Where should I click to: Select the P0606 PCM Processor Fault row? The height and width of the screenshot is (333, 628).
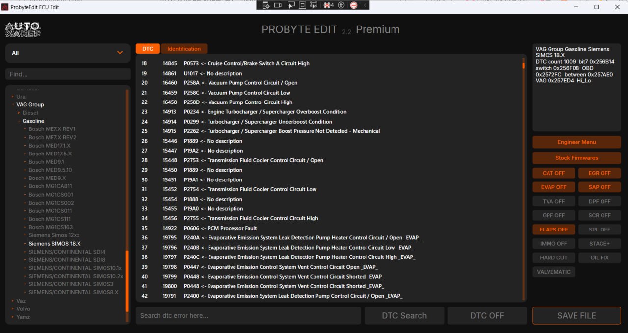point(329,228)
